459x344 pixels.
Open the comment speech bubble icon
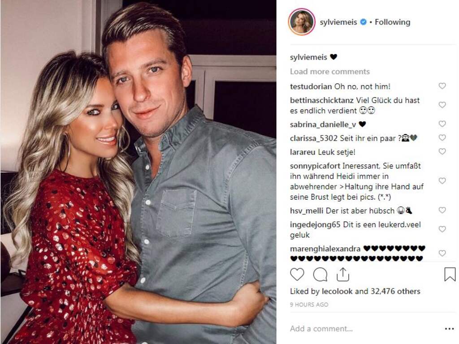point(320,275)
